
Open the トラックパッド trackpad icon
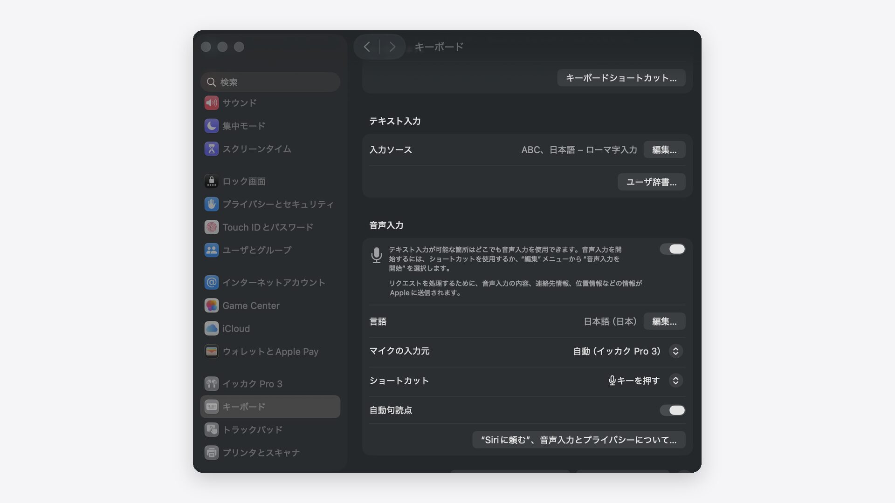click(x=211, y=429)
